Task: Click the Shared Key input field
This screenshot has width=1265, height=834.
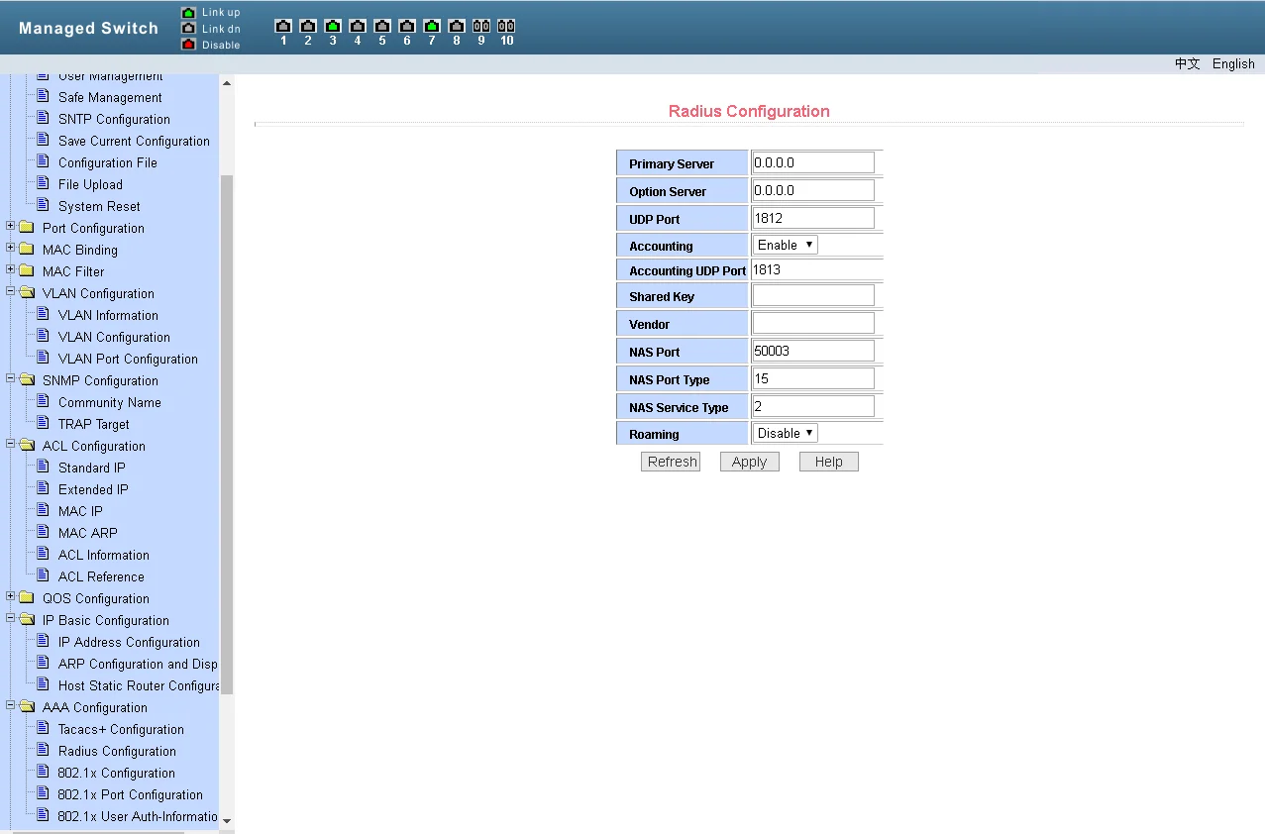Action: pos(813,295)
